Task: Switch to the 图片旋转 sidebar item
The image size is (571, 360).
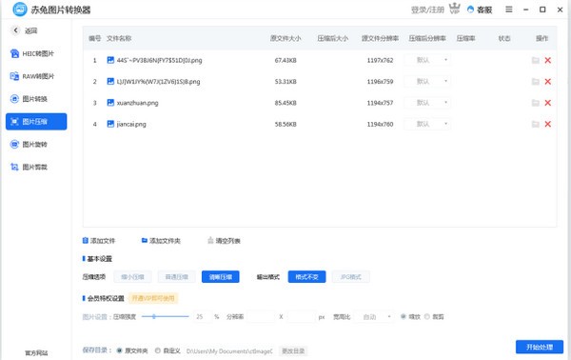Action: point(29,145)
